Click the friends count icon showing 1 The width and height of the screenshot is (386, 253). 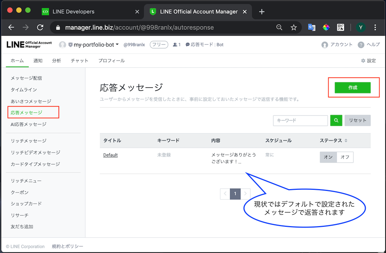click(x=177, y=45)
